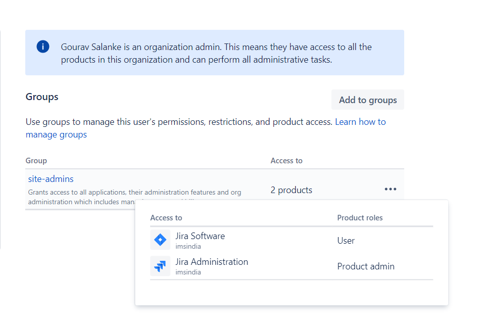Click the Jira Administration product icon
Image resolution: width=481 pixels, height=324 pixels.
(160, 266)
